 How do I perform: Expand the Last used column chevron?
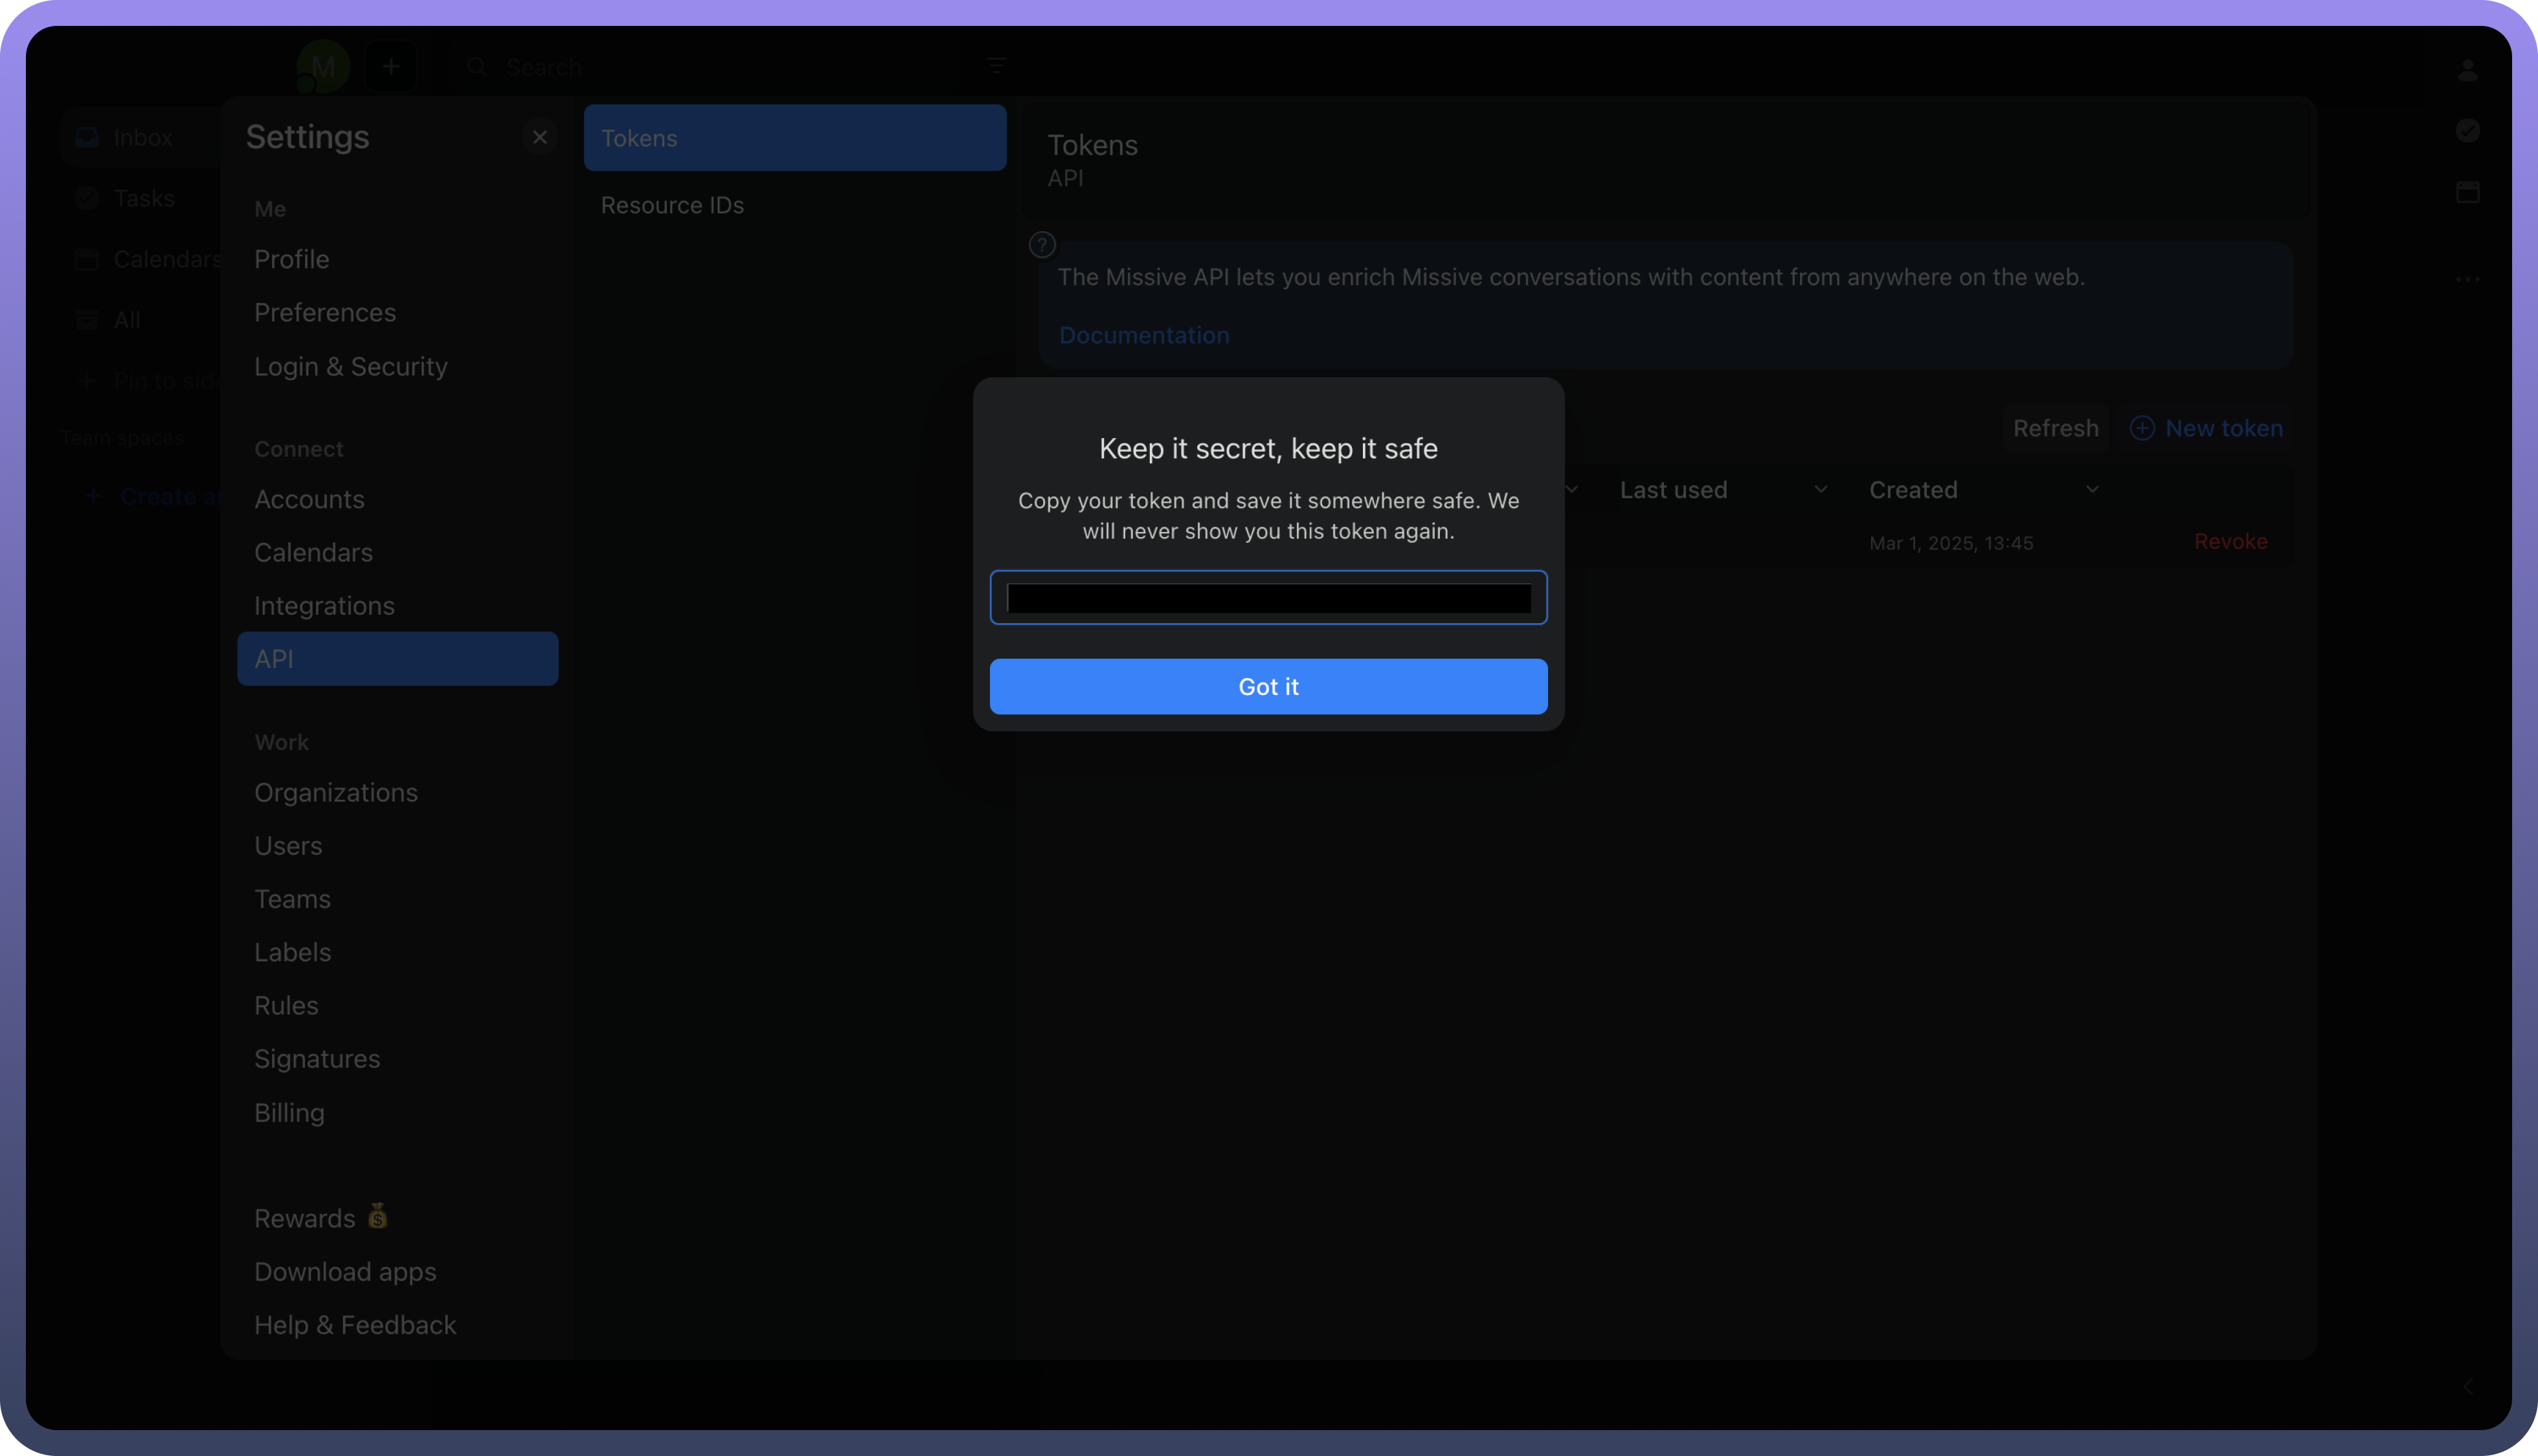tap(1820, 490)
